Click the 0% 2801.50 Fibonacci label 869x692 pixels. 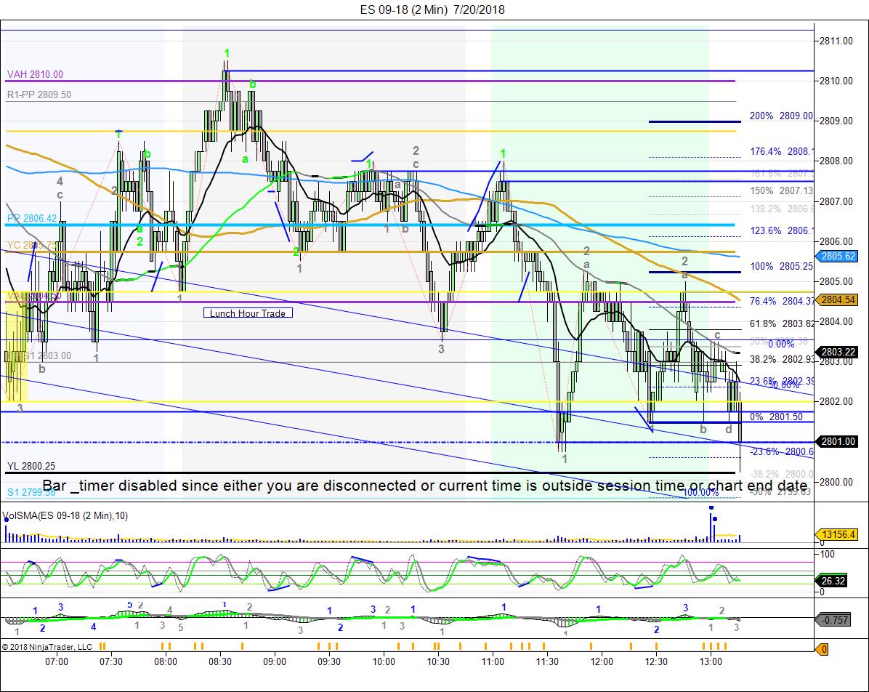point(776,417)
